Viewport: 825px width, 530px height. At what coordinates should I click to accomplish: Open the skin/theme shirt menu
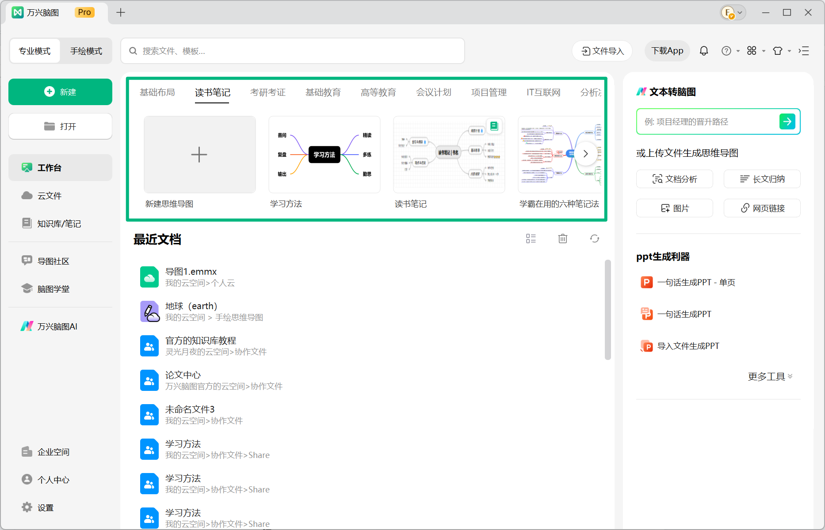pos(781,51)
